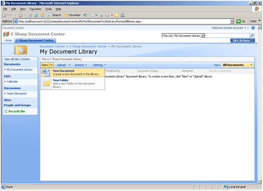Select New Document menu entry
The width and height of the screenshot is (263, 191).
click(x=64, y=71)
